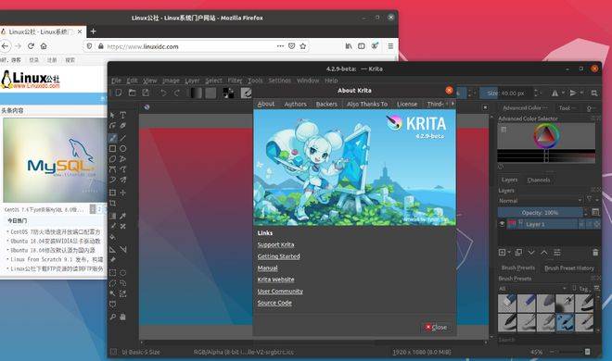This screenshot has width=612, height=361.
Task: Select the Calligraphy tool
Action: [x=123, y=126]
